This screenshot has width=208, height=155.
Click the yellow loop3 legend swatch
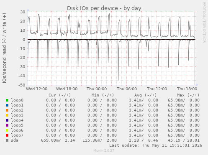tap(7, 115)
